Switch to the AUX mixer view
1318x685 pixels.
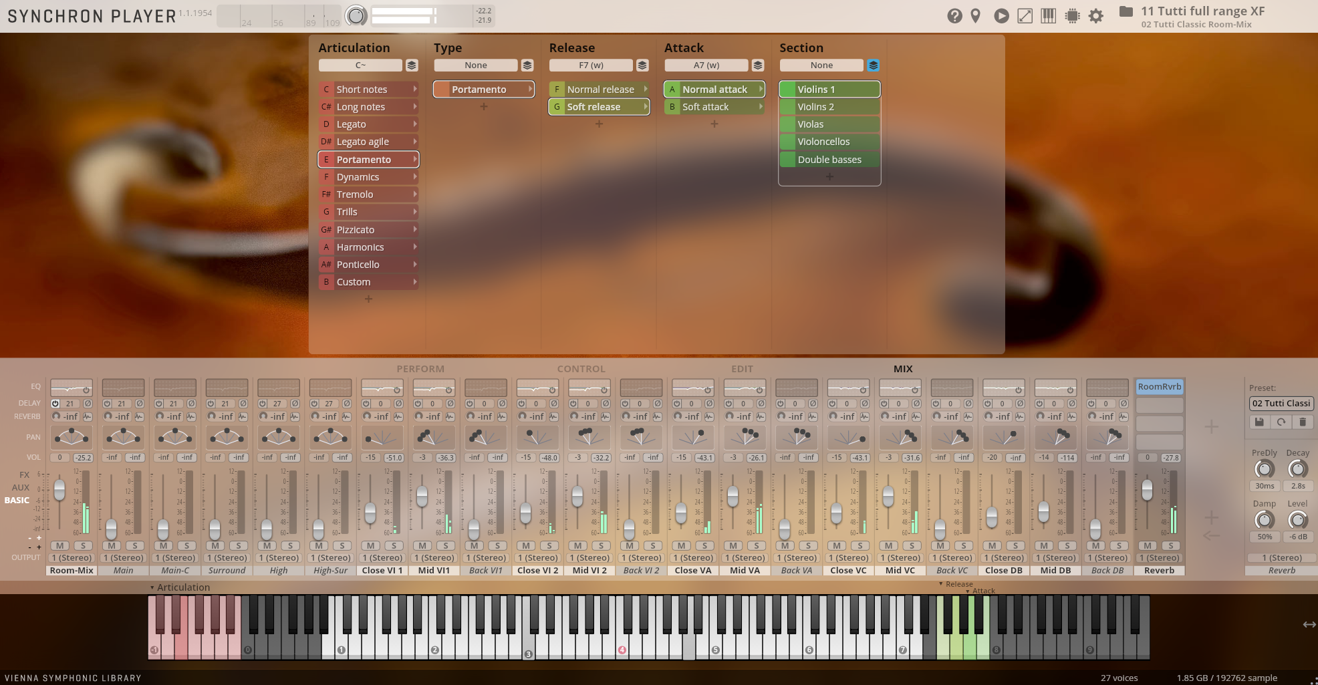click(21, 487)
